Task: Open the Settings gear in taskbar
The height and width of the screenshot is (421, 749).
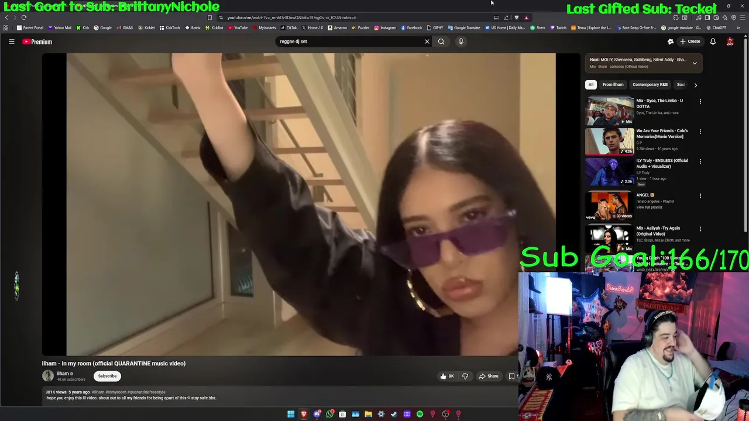Action: click(381, 414)
